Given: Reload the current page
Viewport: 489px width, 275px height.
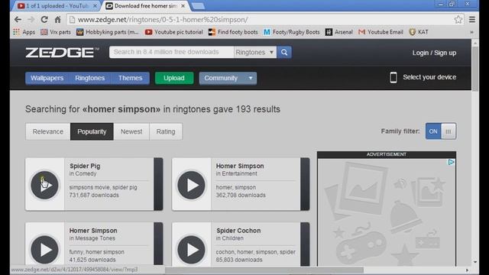Looking at the screenshot, I should point(44,20).
